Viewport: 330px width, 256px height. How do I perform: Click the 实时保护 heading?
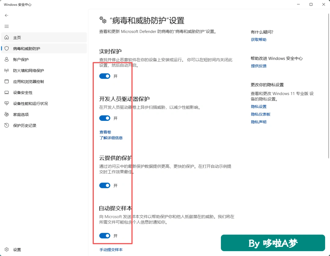tap(110, 52)
